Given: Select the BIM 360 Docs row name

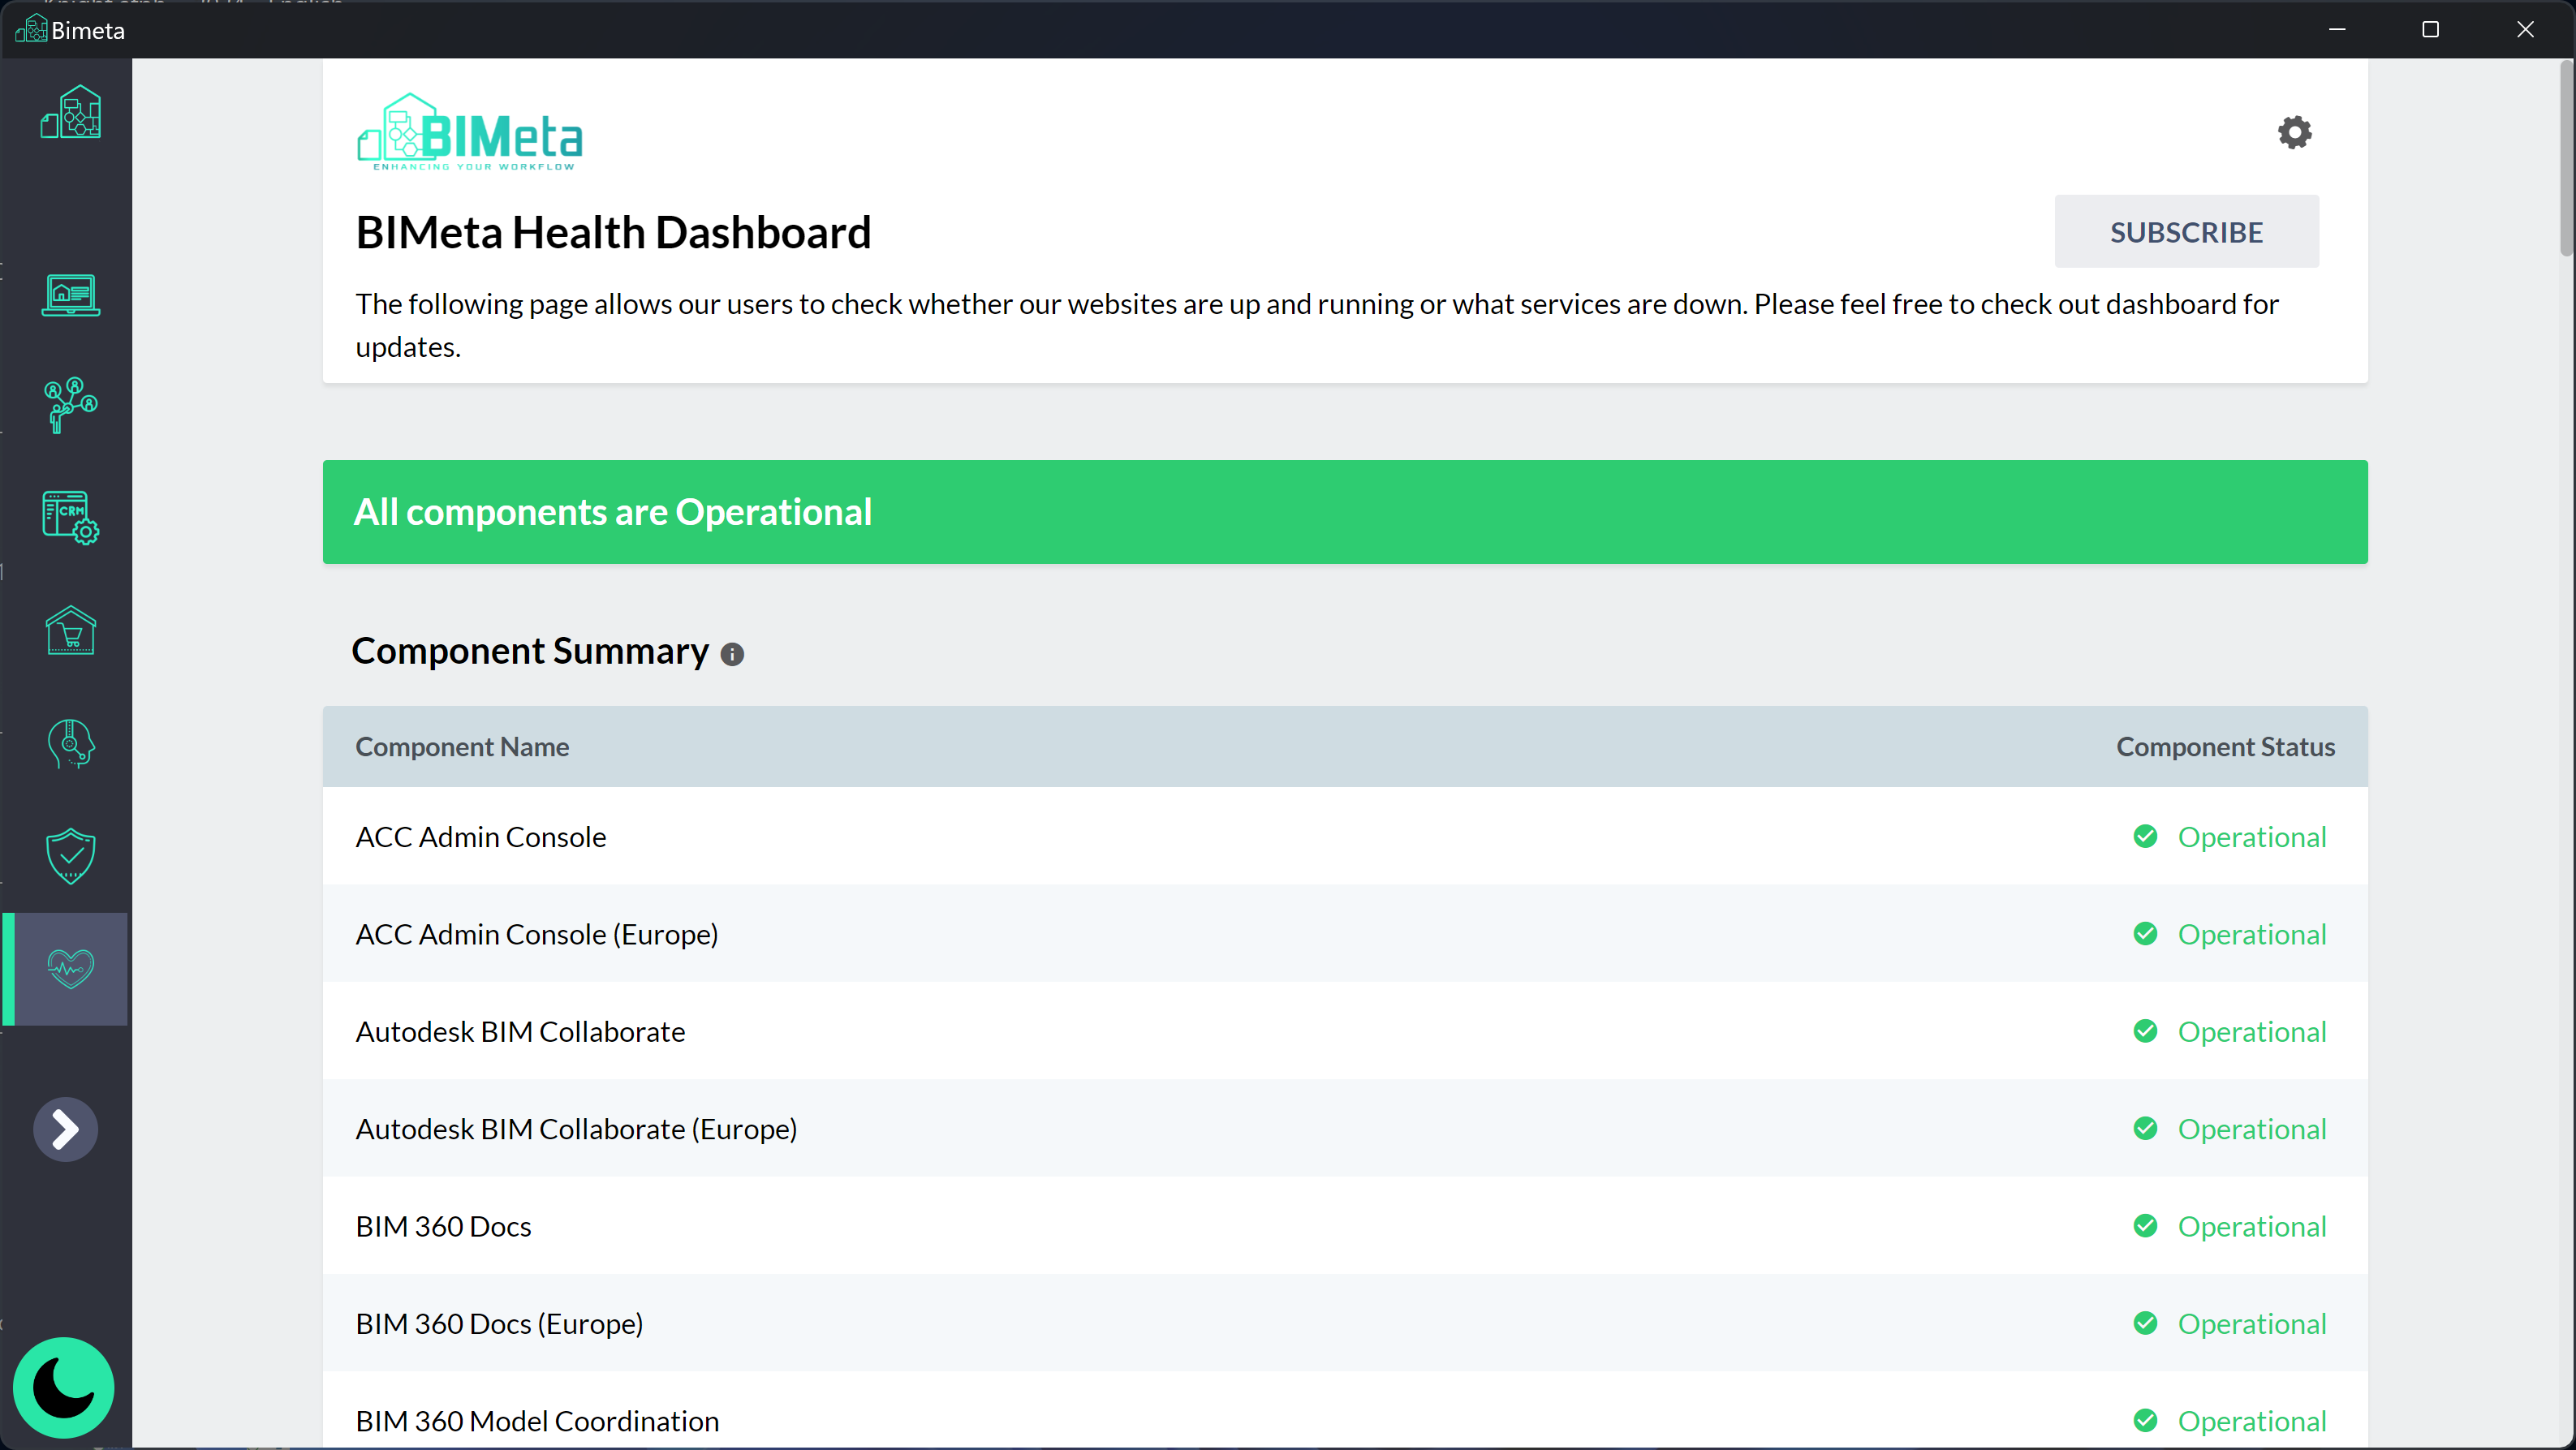Looking at the screenshot, I should pyautogui.click(x=443, y=1226).
